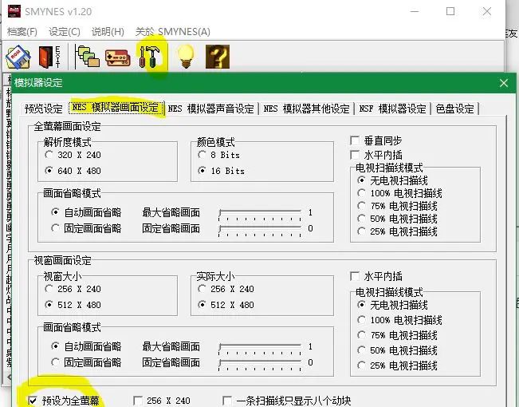519x407 pixels.
Task: Switch to NES 模拟器其他设定 tab
Action: pyautogui.click(x=306, y=109)
